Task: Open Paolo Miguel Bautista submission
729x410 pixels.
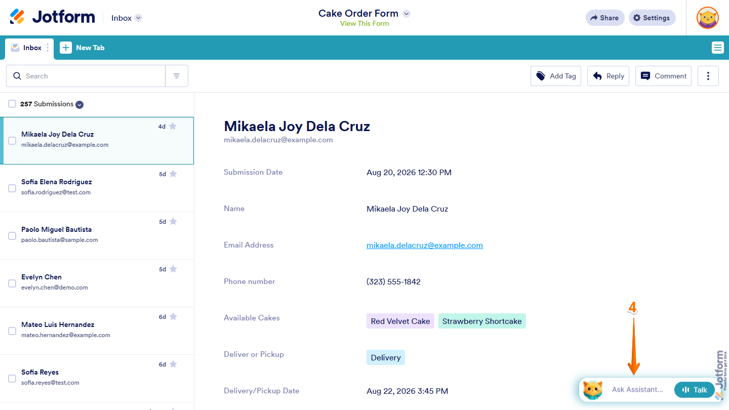Action: point(97,236)
